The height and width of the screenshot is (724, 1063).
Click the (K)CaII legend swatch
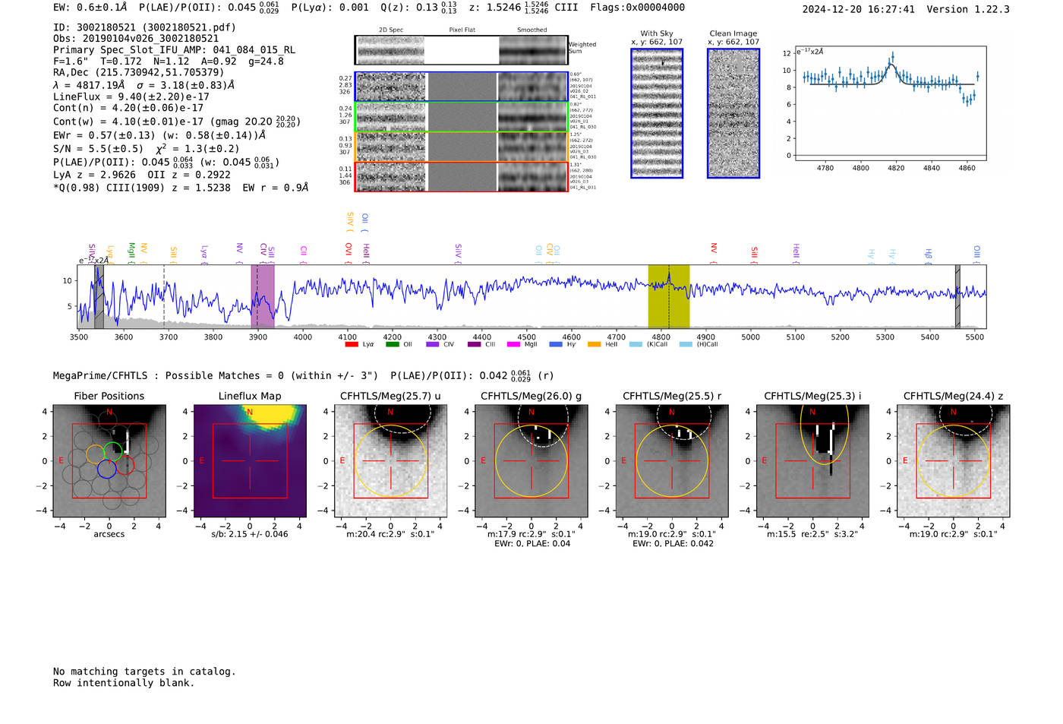(636, 344)
